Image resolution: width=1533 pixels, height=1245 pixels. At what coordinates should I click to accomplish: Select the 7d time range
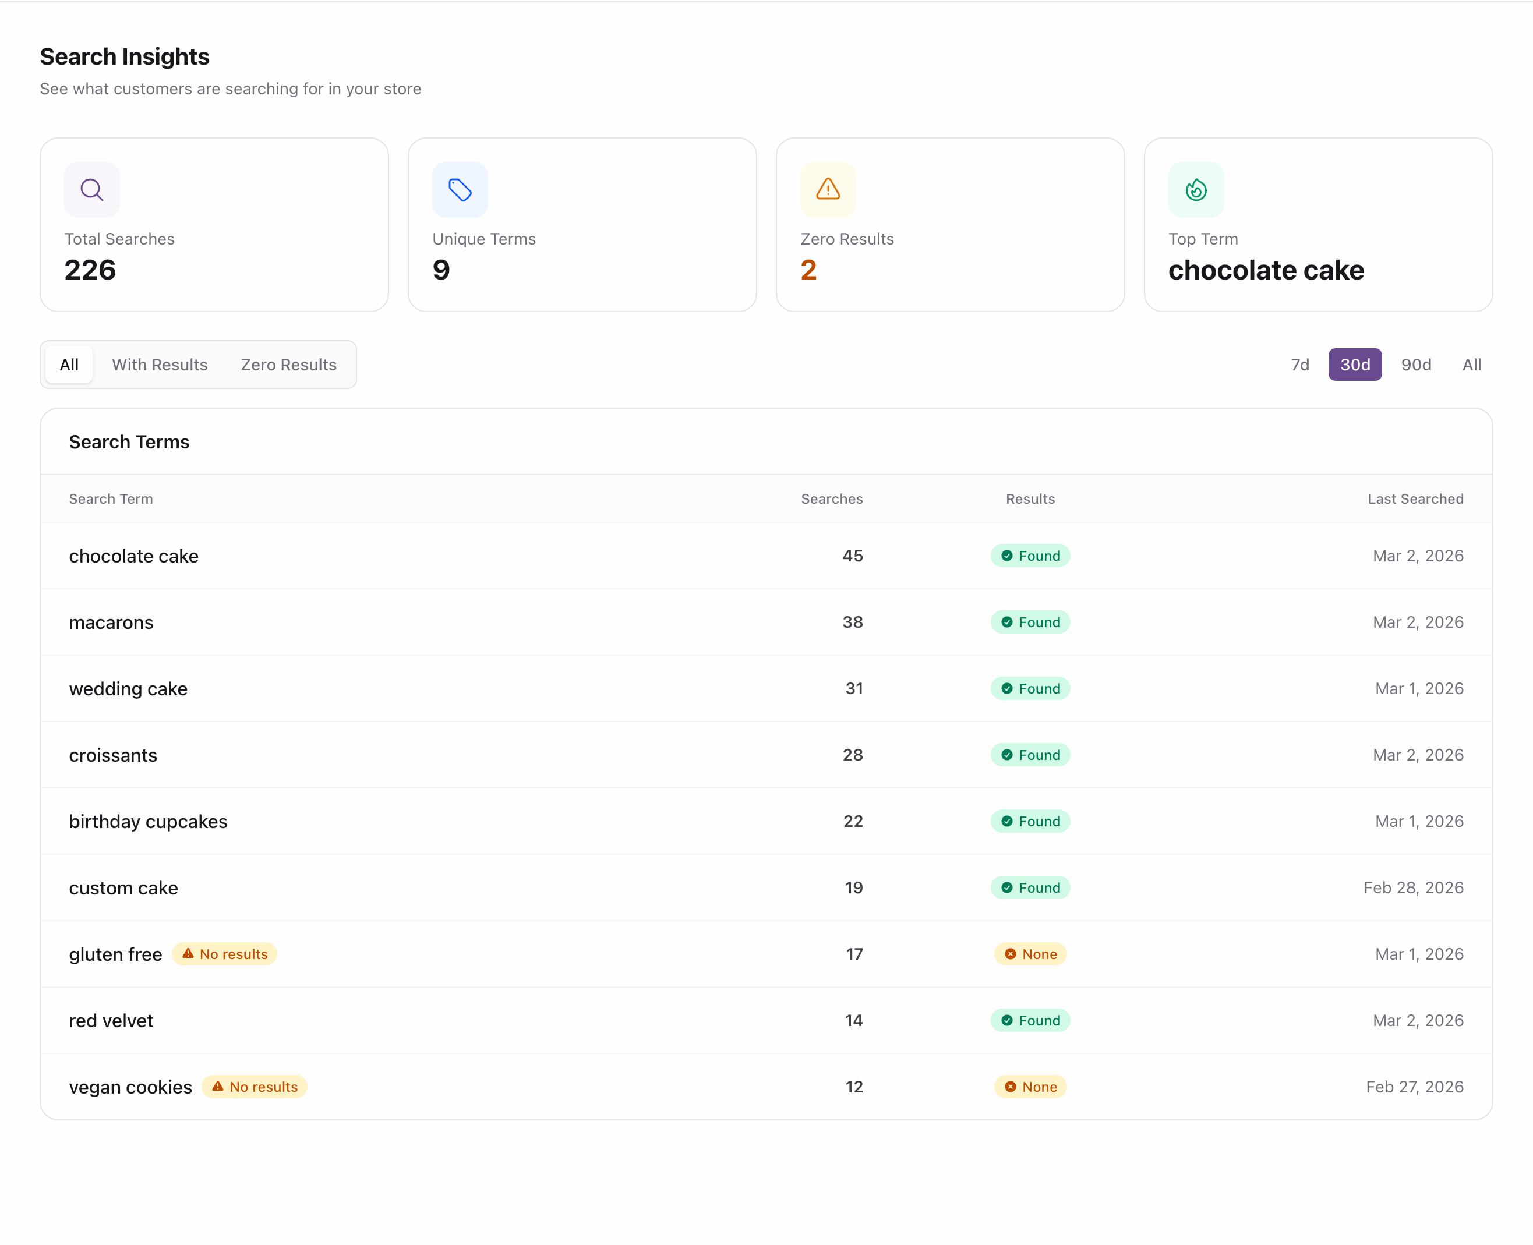(1299, 365)
